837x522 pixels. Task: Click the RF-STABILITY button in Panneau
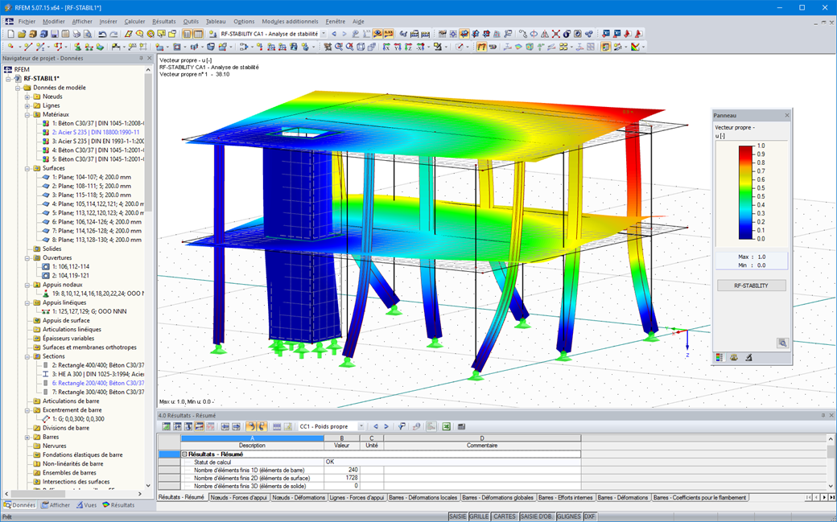click(751, 286)
